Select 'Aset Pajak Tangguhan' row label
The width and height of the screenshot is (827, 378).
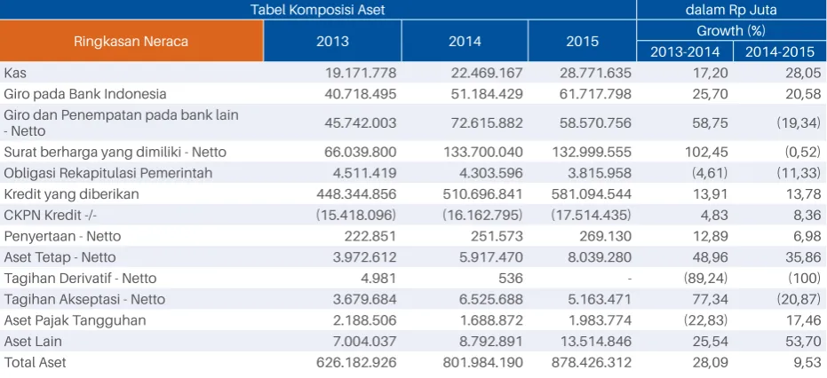(x=75, y=320)
